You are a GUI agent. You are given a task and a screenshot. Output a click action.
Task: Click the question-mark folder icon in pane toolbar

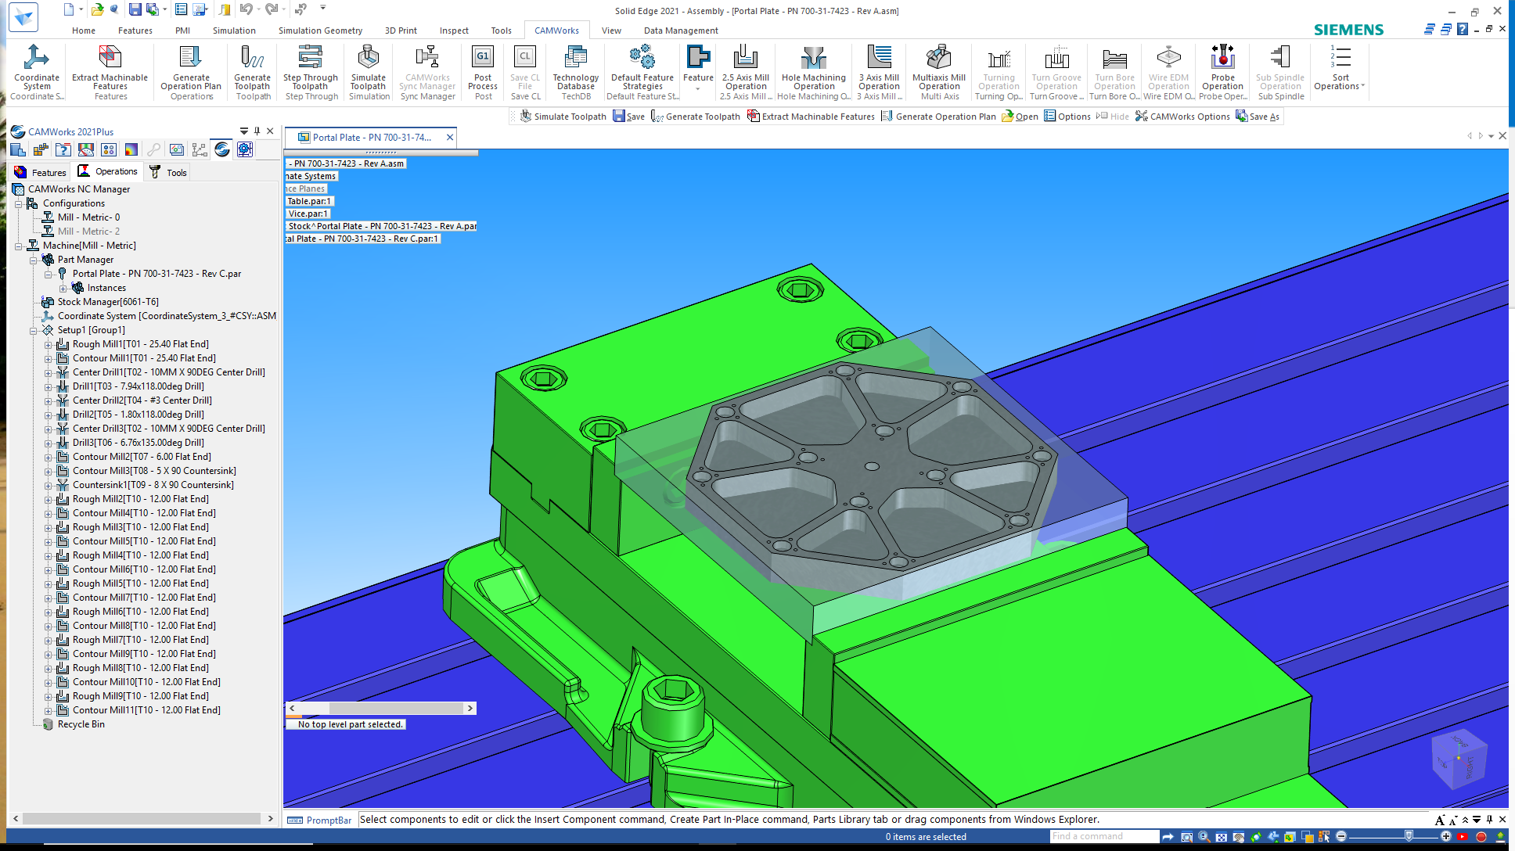pos(63,149)
